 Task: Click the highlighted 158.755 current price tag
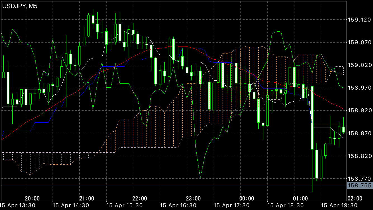359,185
